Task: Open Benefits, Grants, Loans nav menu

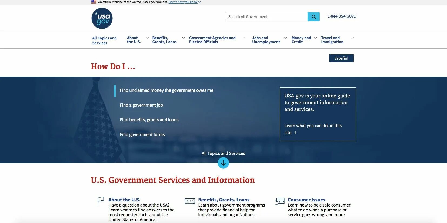Action: (164, 40)
